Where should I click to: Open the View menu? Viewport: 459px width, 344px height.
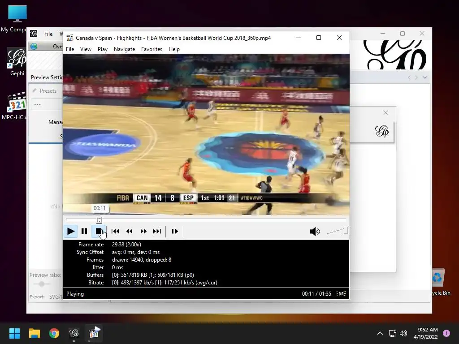[x=86, y=49]
